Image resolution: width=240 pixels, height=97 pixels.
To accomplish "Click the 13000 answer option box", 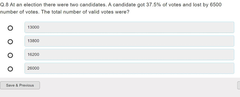I will click(129, 27).
